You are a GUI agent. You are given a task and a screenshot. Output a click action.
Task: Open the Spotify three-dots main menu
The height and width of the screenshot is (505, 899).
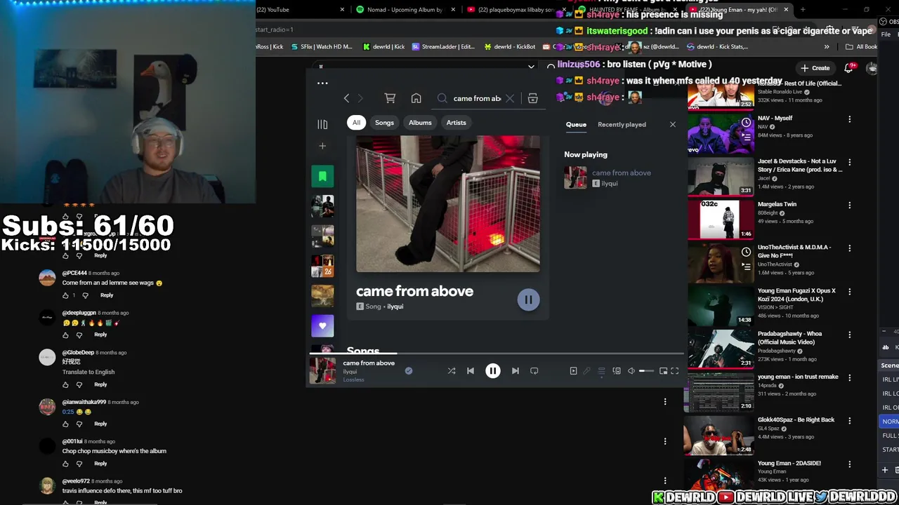coord(322,83)
